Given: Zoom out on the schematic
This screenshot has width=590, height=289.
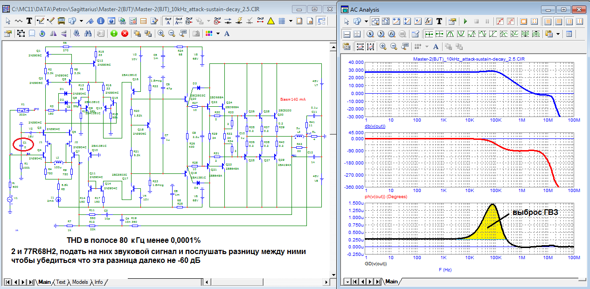Looking at the screenshot, I should (172, 33).
